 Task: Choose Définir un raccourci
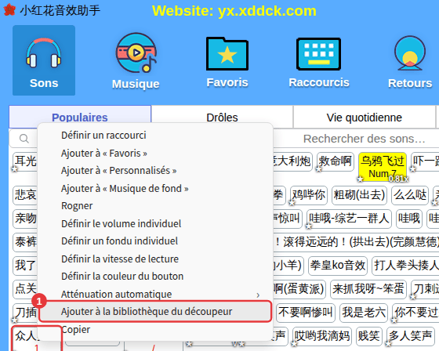click(x=155, y=136)
